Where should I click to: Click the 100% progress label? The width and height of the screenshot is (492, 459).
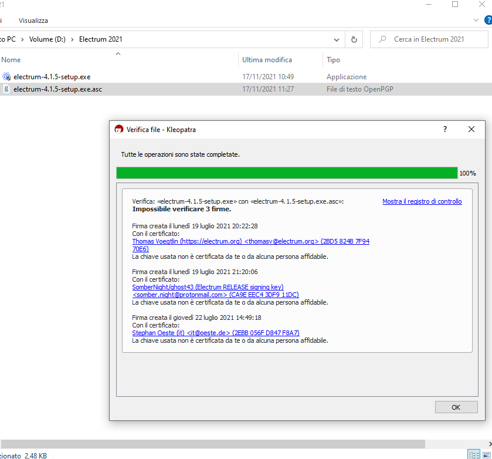[x=467, y=173]
